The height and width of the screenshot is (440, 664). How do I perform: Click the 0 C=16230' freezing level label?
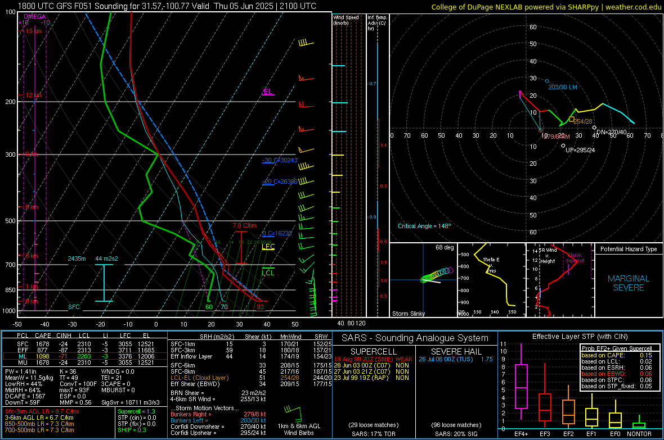[277, 233]
